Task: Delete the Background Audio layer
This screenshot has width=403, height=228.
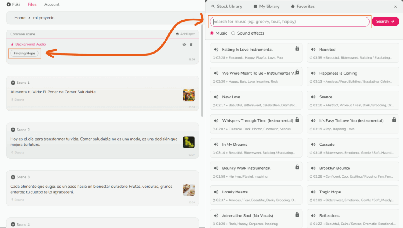Action: click(x=191, y=44)
